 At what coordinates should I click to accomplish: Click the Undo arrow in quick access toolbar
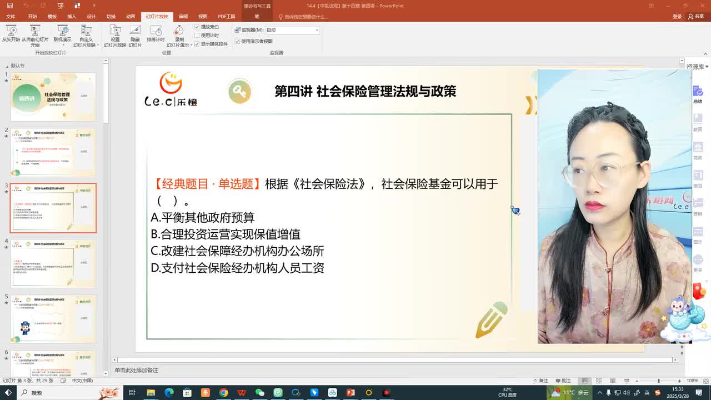coord(26,6)
